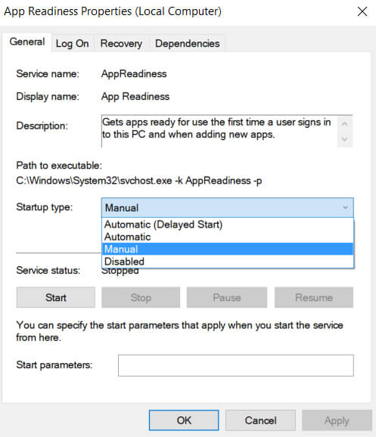Image resolution: width=376 pixels, height=437 pixels.
Task: Click the Apply button
Action: 337,420
